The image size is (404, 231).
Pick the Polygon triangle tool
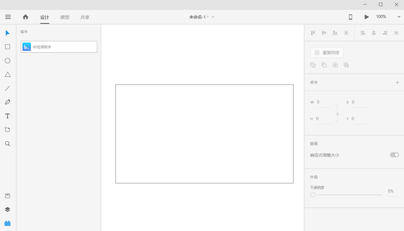8,75
